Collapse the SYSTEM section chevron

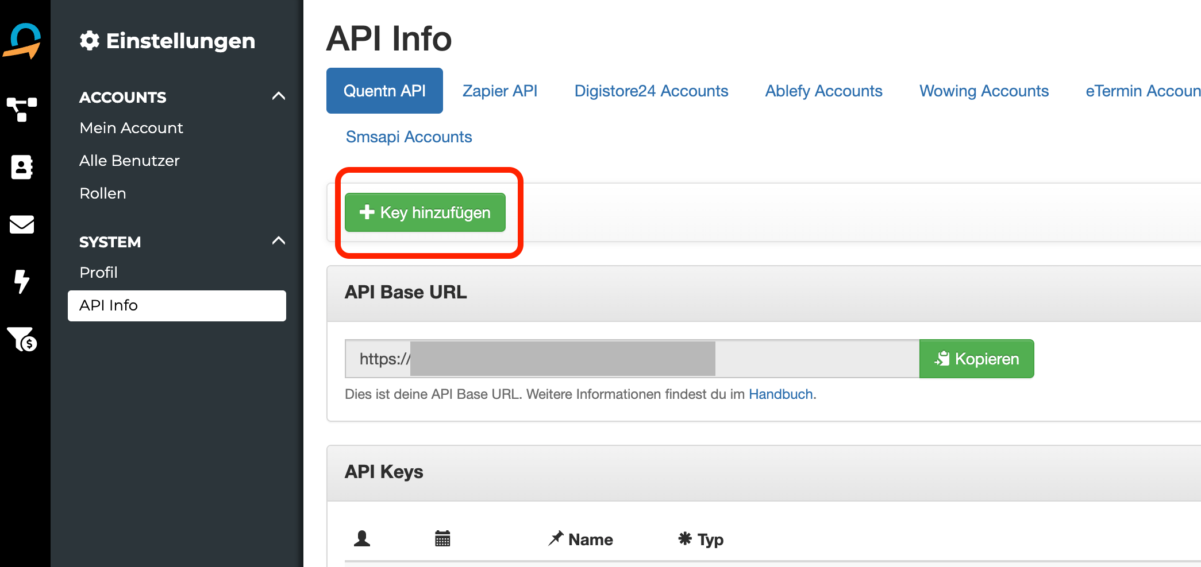(x=279, y=241)
